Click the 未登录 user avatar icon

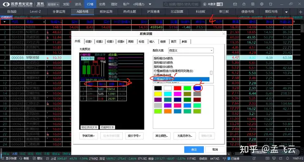205,4
